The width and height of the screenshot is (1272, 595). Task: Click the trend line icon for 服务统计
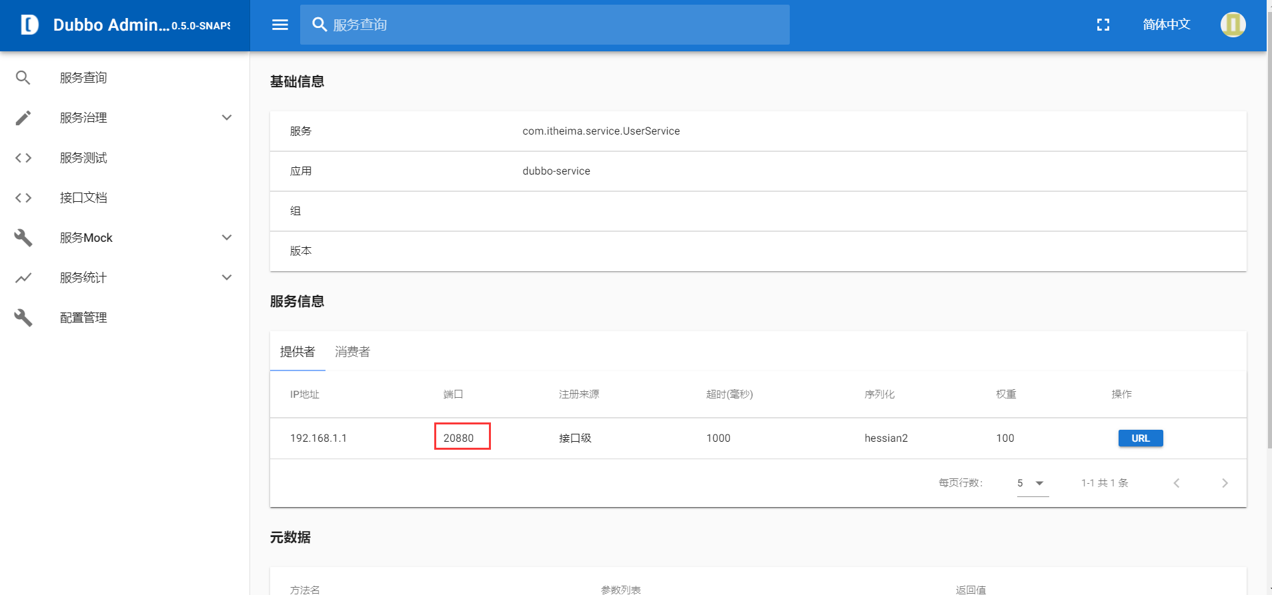23,278
